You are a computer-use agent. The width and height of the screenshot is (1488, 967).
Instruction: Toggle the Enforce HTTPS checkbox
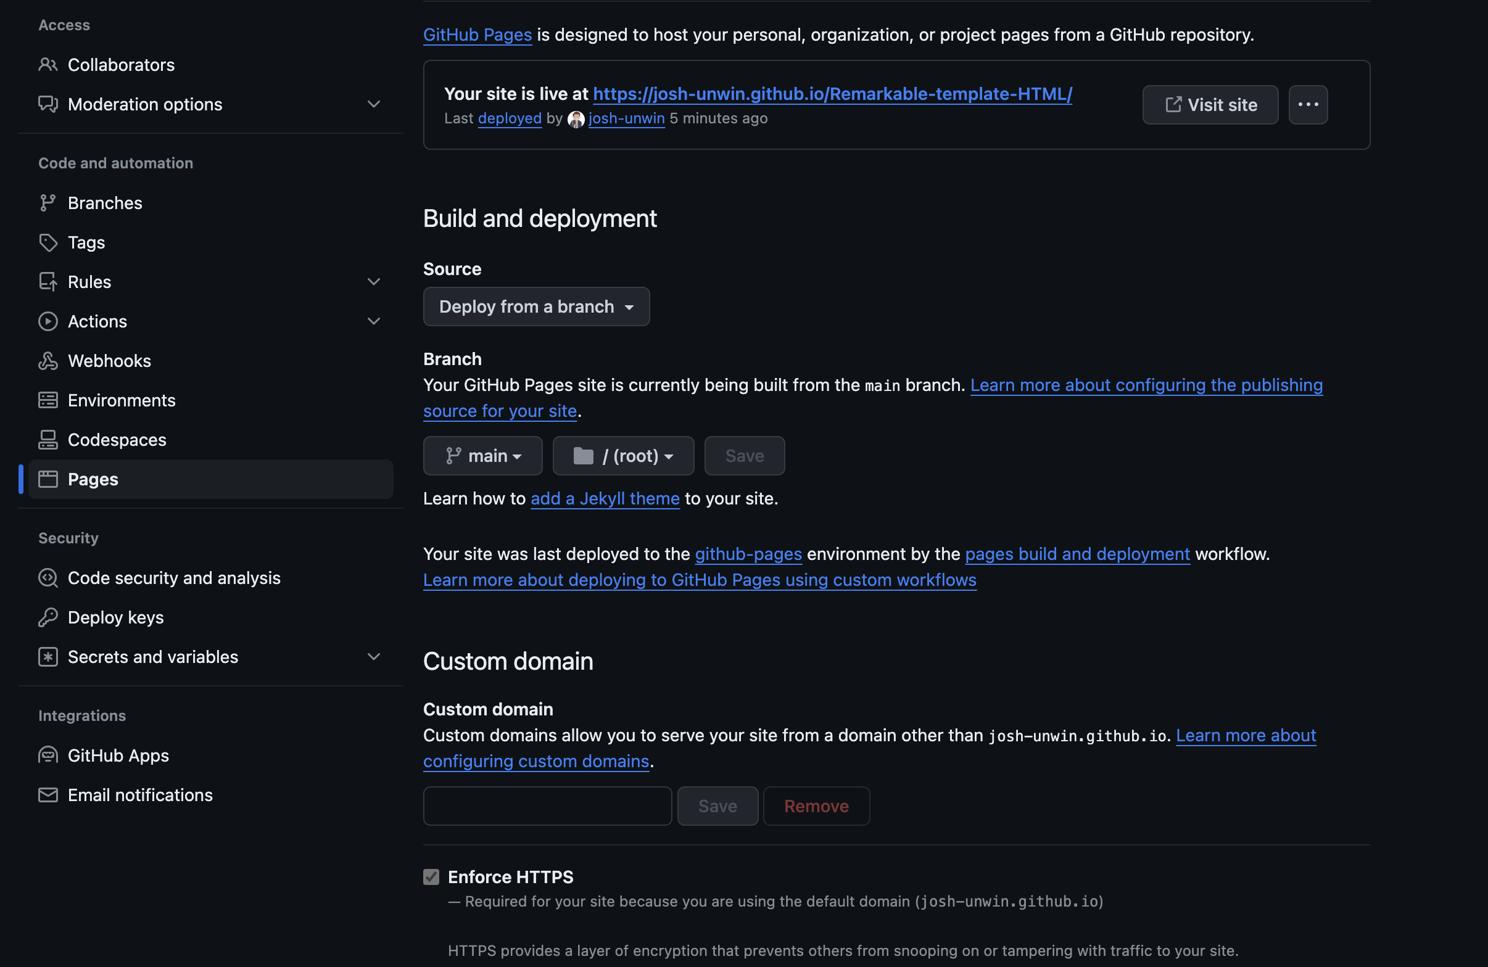point(431,877)
